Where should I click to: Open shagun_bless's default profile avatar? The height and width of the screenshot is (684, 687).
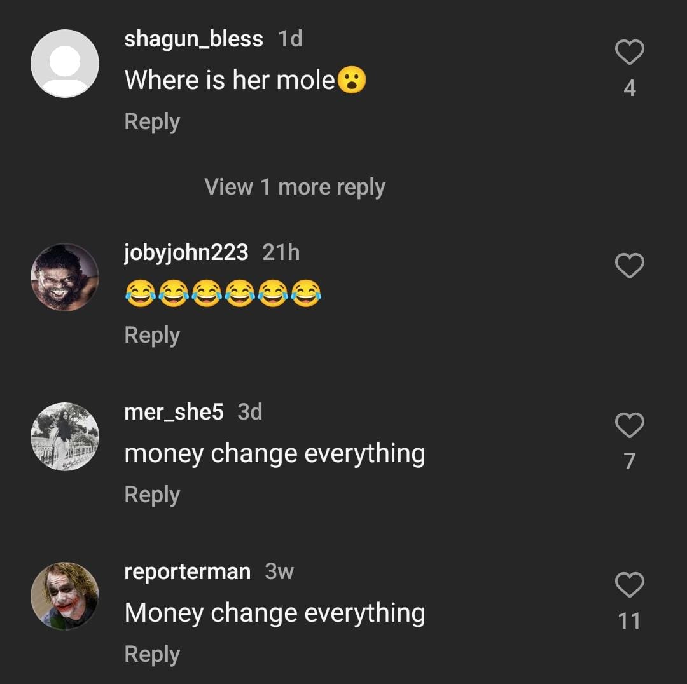pos(65,64)
